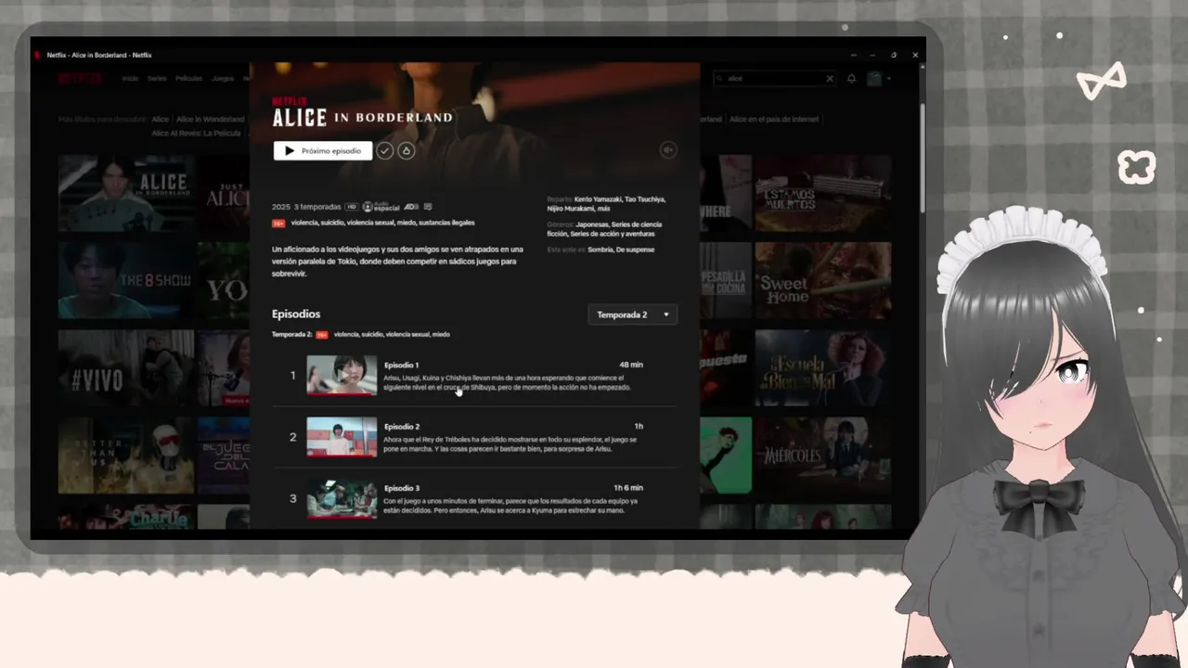Click the search box containing 'alice'

pos(775,79)
